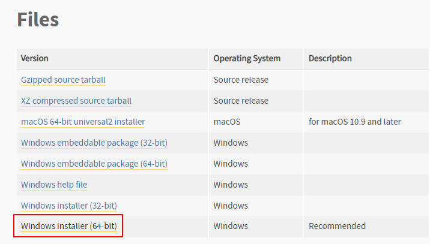
Task: Download the highlighted Windows installer (64-bit)
Action: (69, 226)
